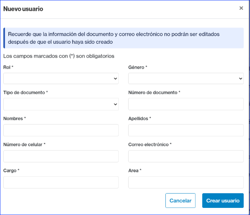Image resolution: width=250 pixels, height=215 pixels.
Task: Open the Tipo de documento dropdown
Action: pyautogui.click(x=61, y=104)
